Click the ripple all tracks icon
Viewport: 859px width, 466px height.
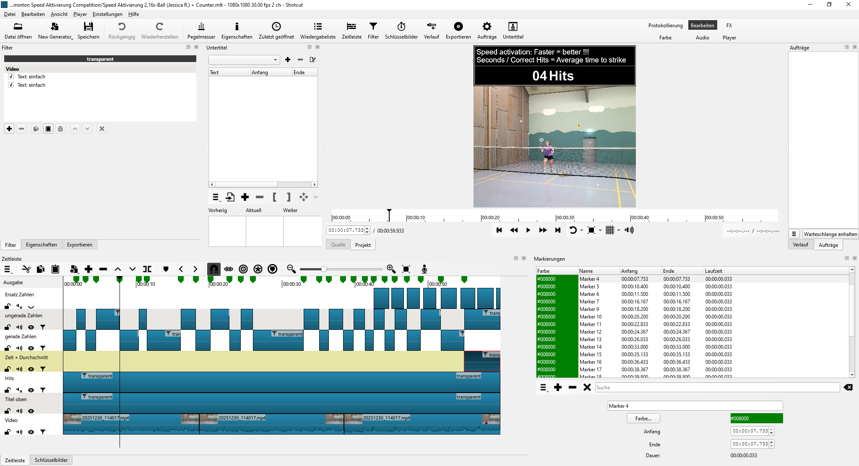[258, 269]
